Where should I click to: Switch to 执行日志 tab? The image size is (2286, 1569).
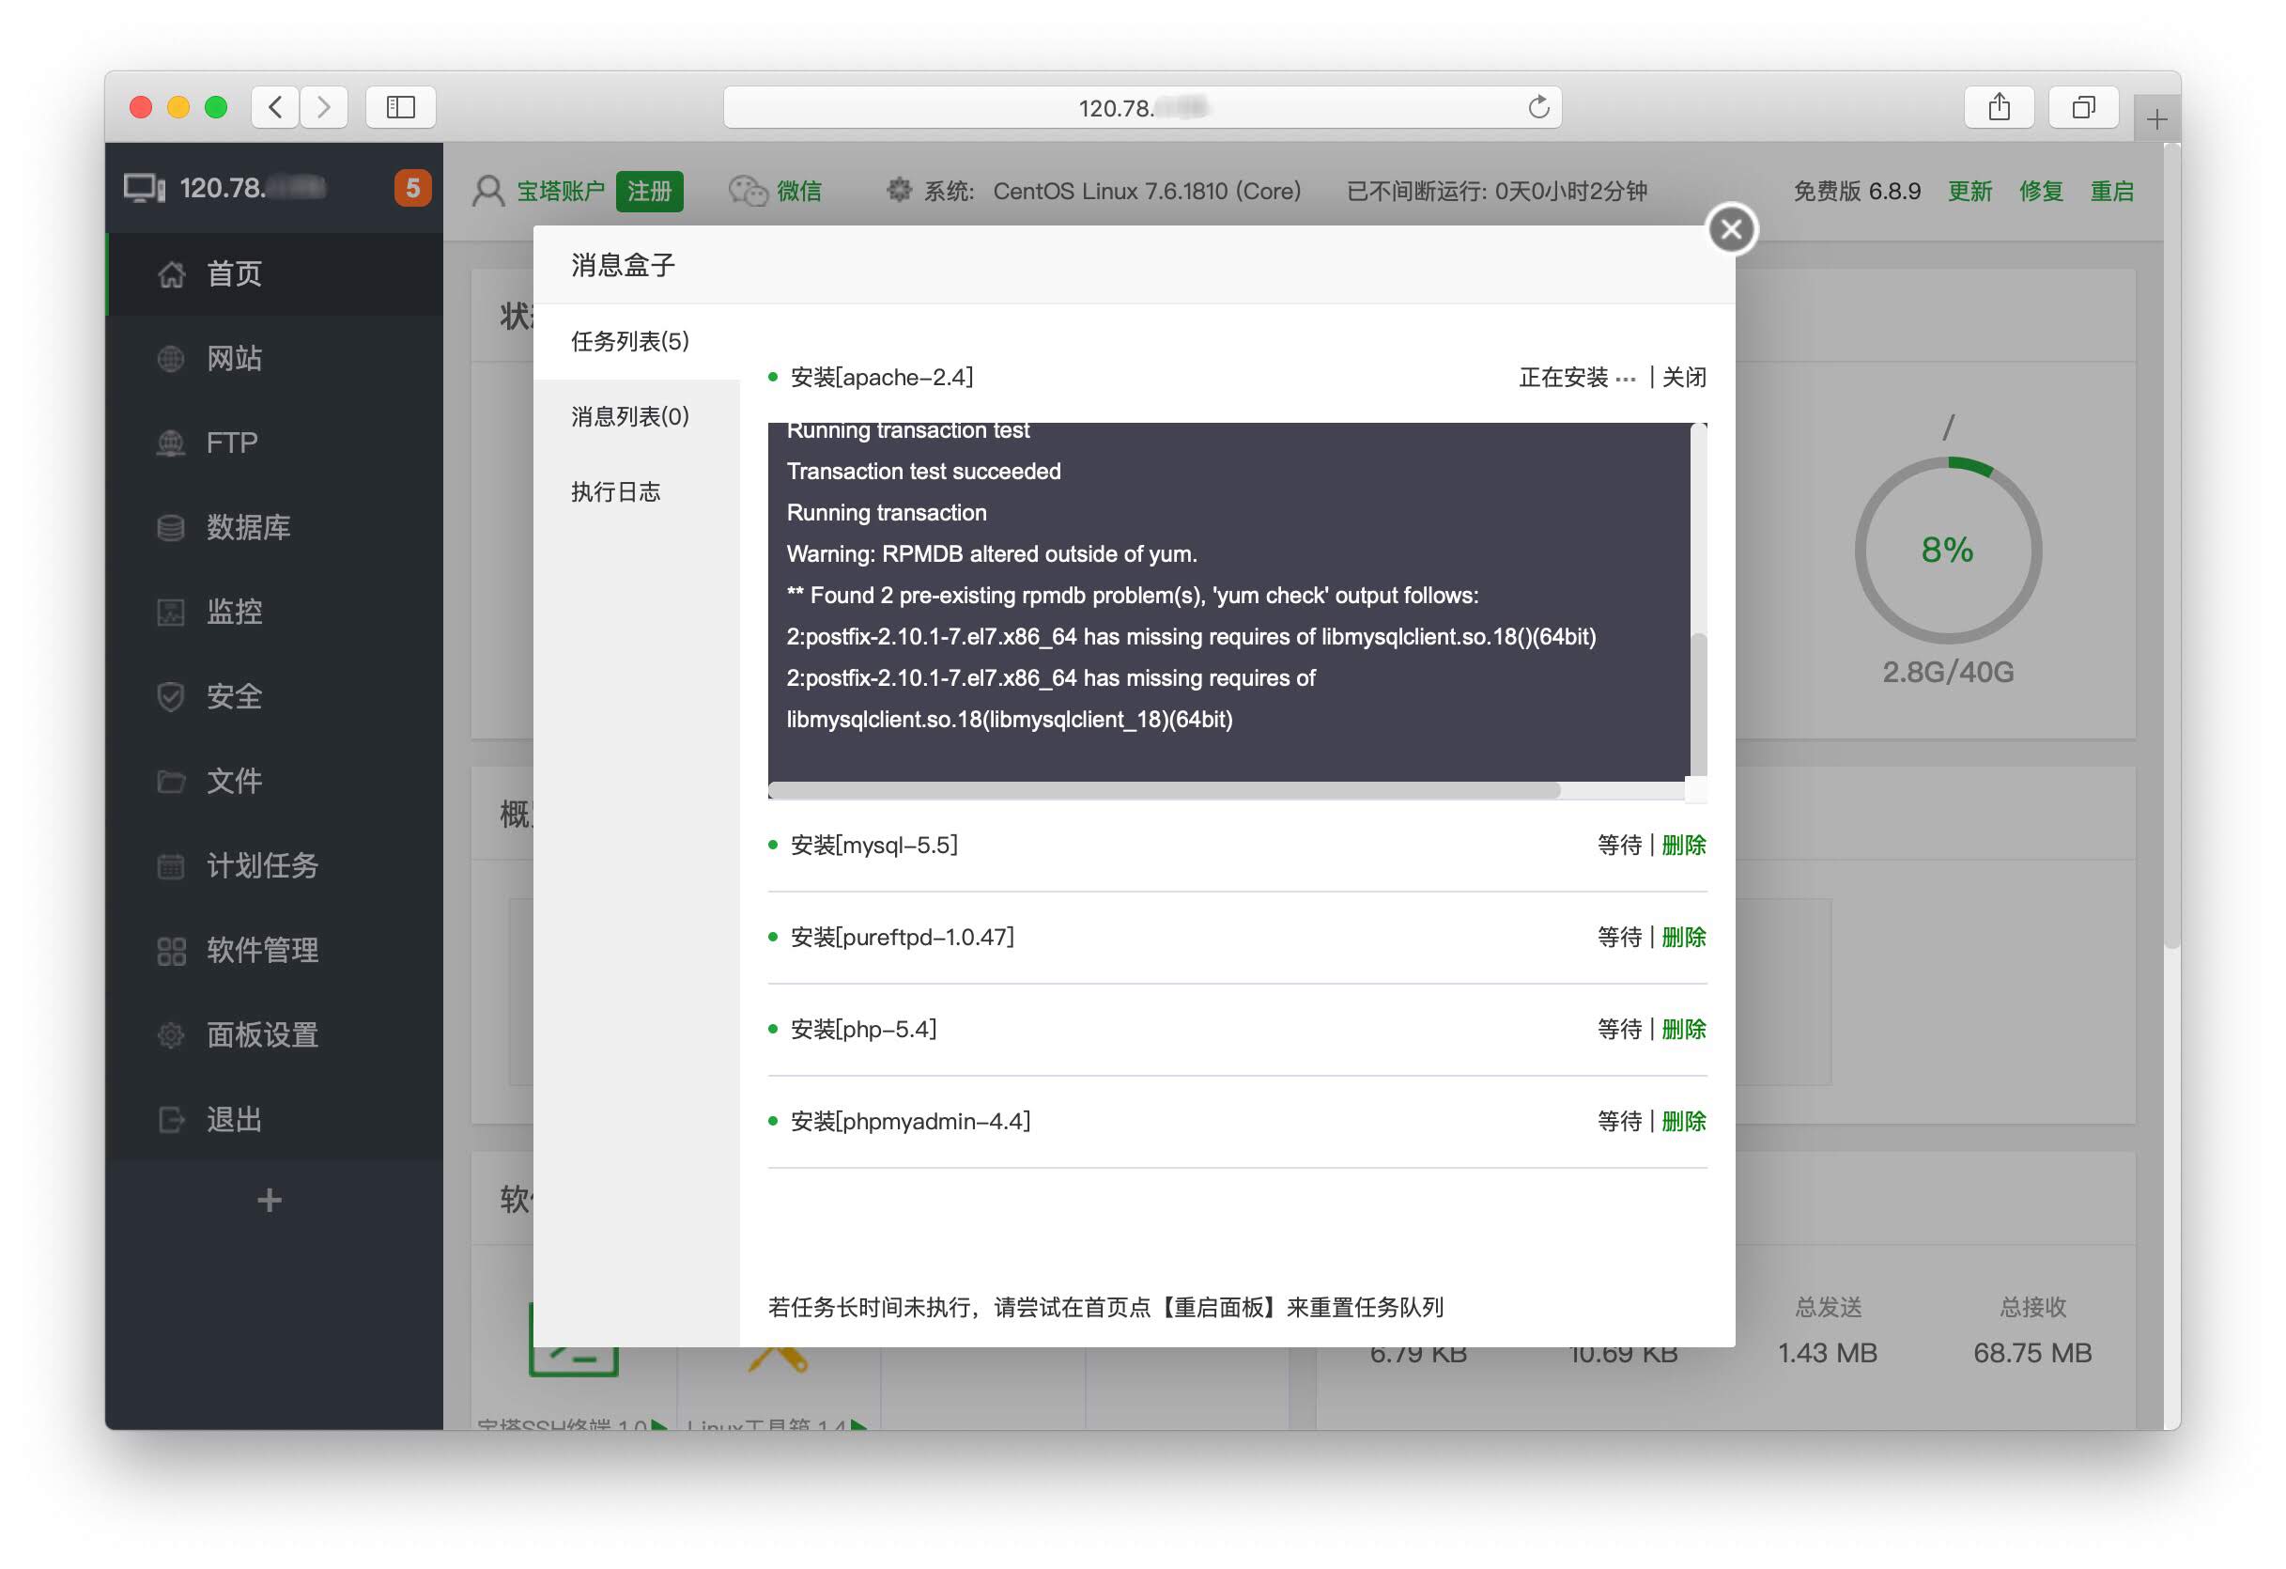(x=616, y=492)
